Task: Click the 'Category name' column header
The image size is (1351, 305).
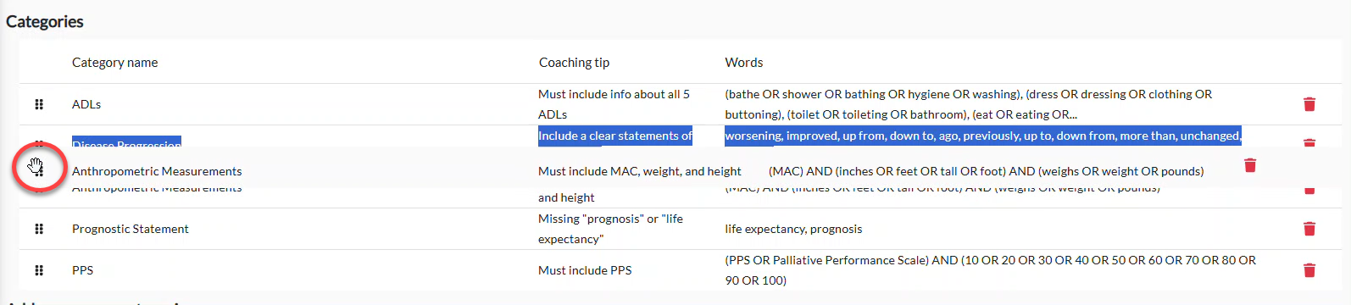Action: (115, 63)
